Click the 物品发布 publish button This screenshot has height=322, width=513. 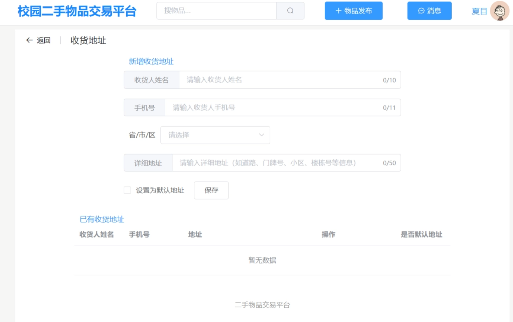coord(353,11)
